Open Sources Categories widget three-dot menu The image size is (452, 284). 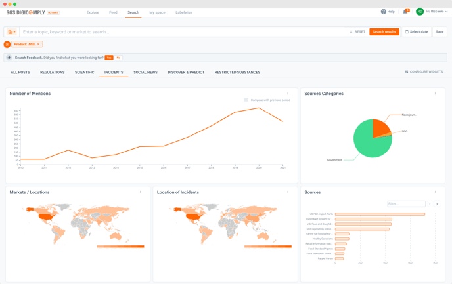pos(435,94)
